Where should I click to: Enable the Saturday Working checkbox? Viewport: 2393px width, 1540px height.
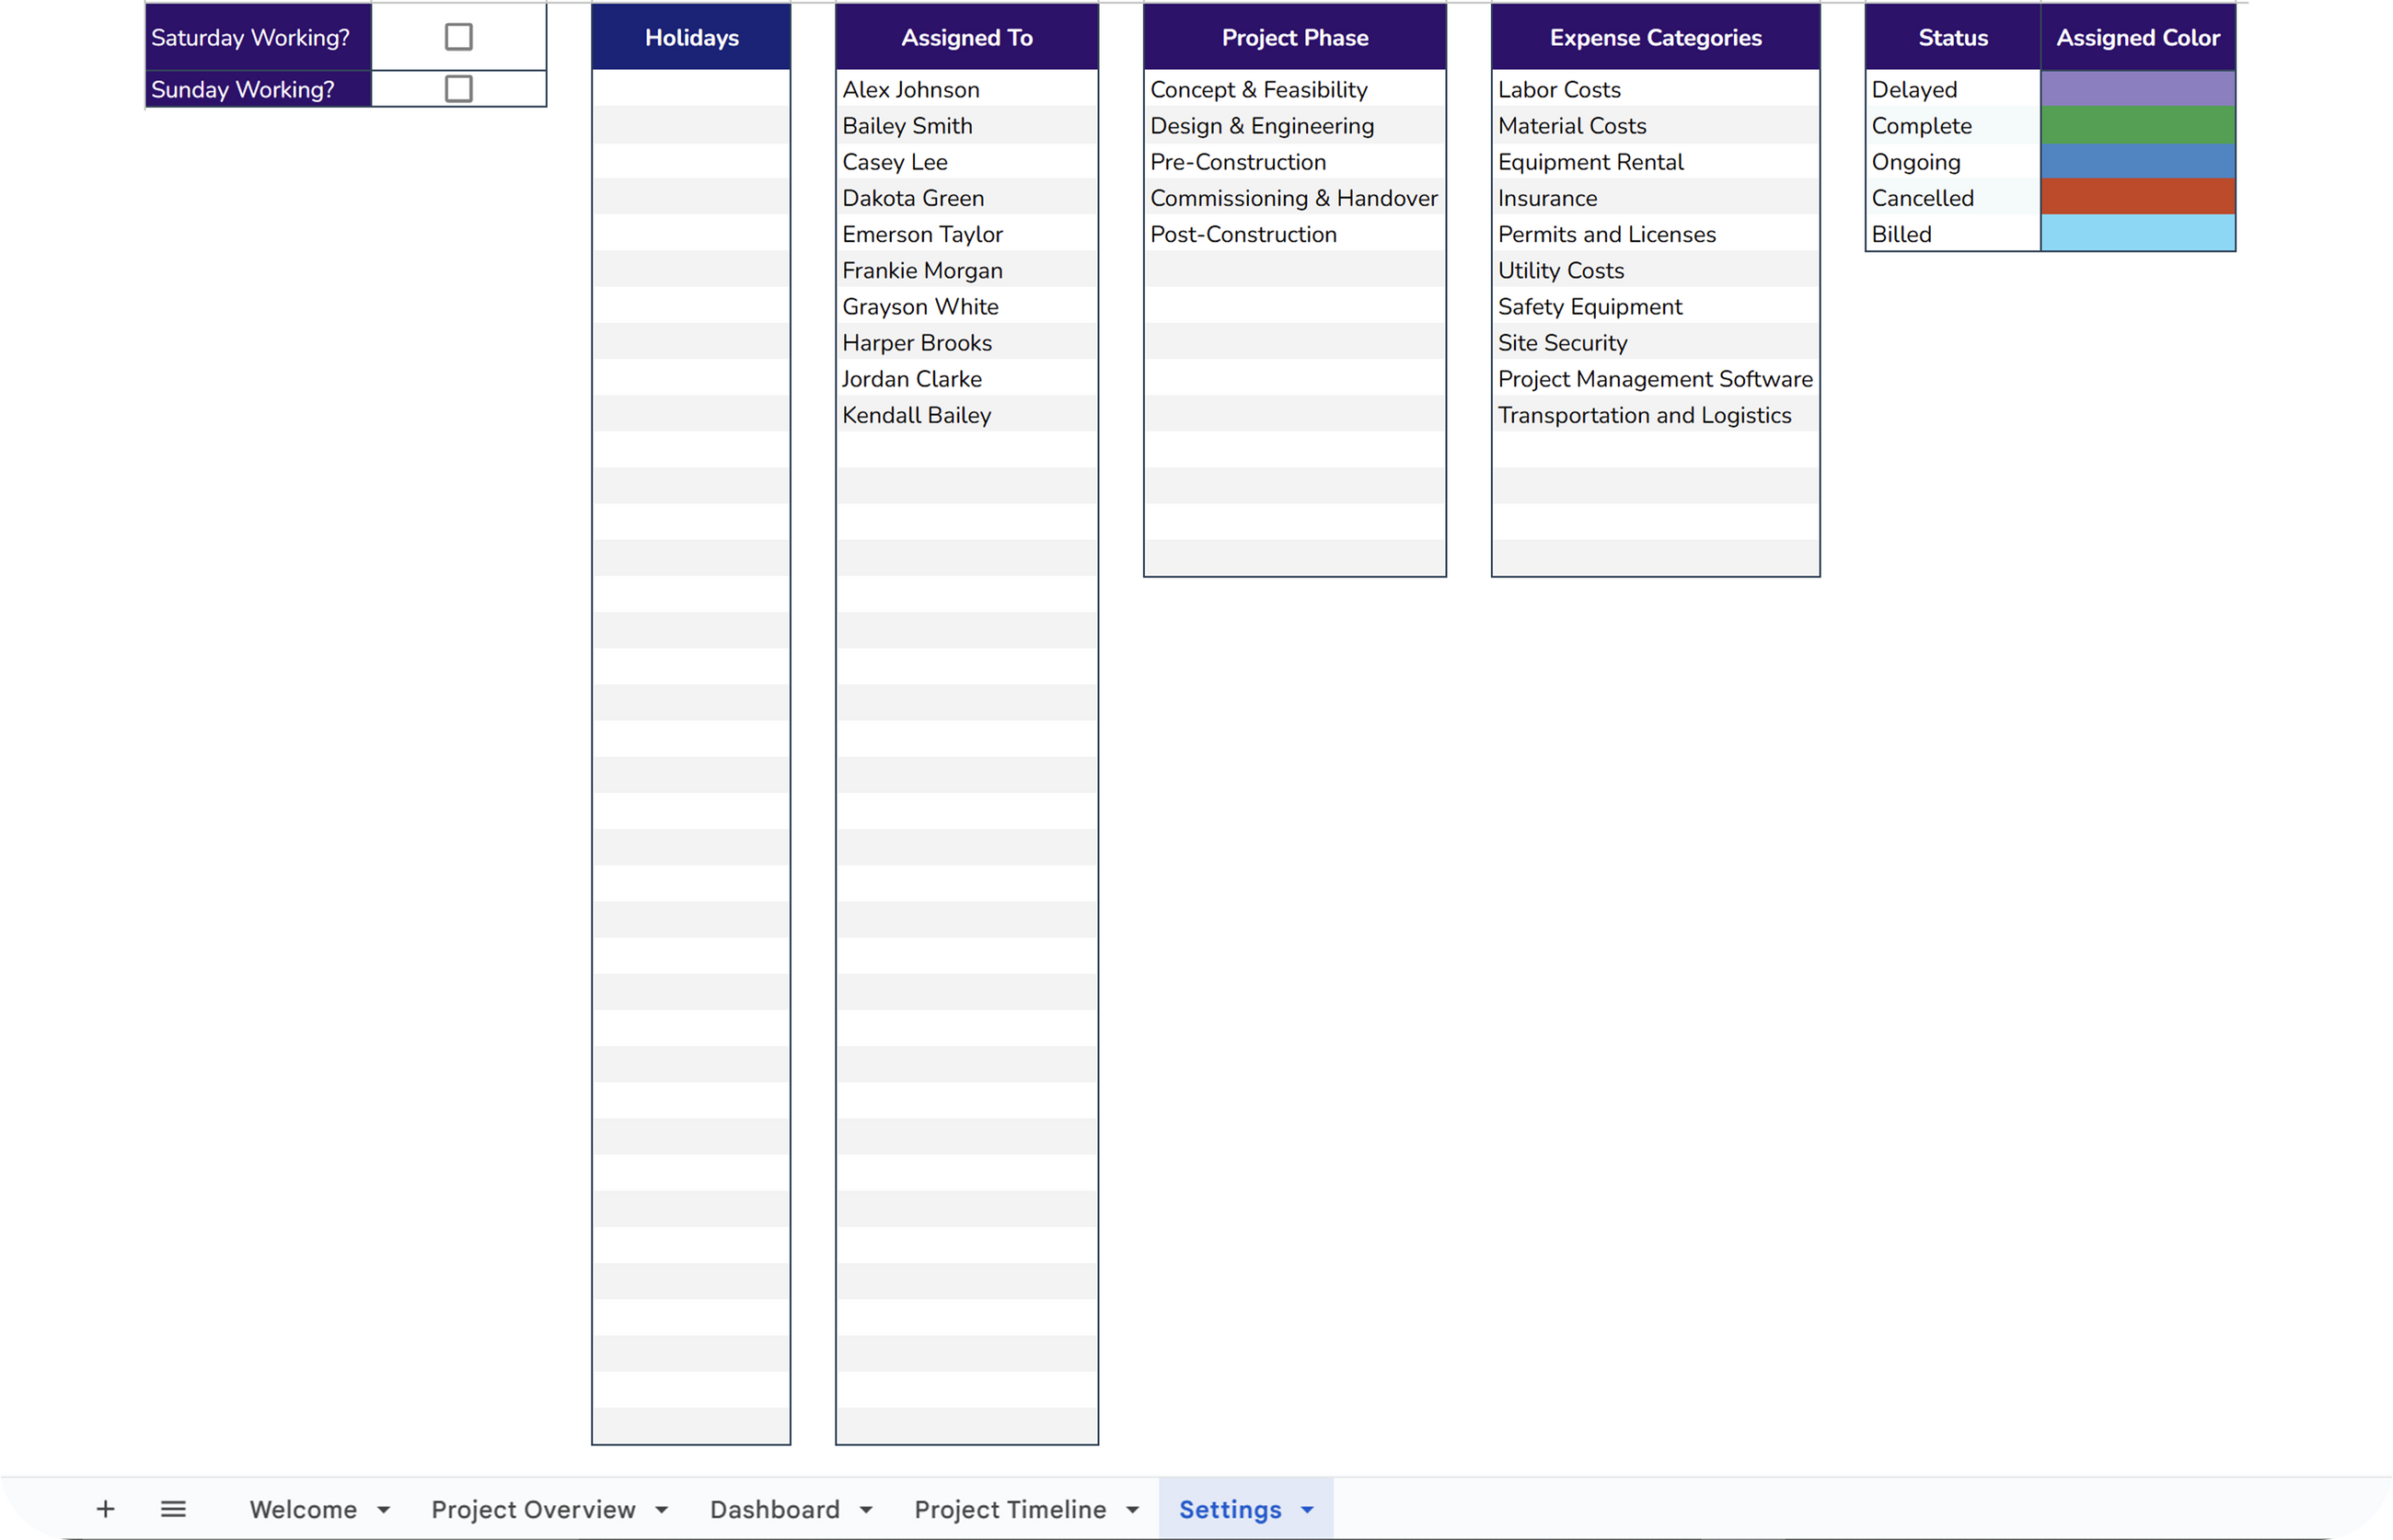coord(458,37)
